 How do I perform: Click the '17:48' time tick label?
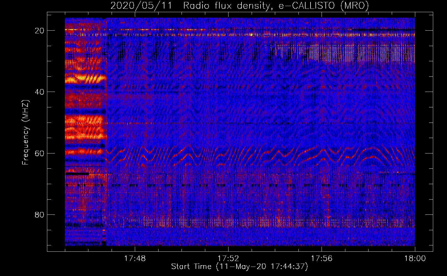click(135, 258)
